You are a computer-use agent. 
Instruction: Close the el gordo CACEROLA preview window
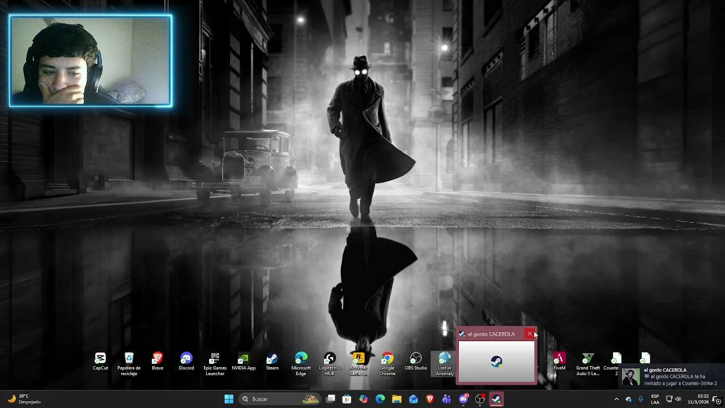530,334
